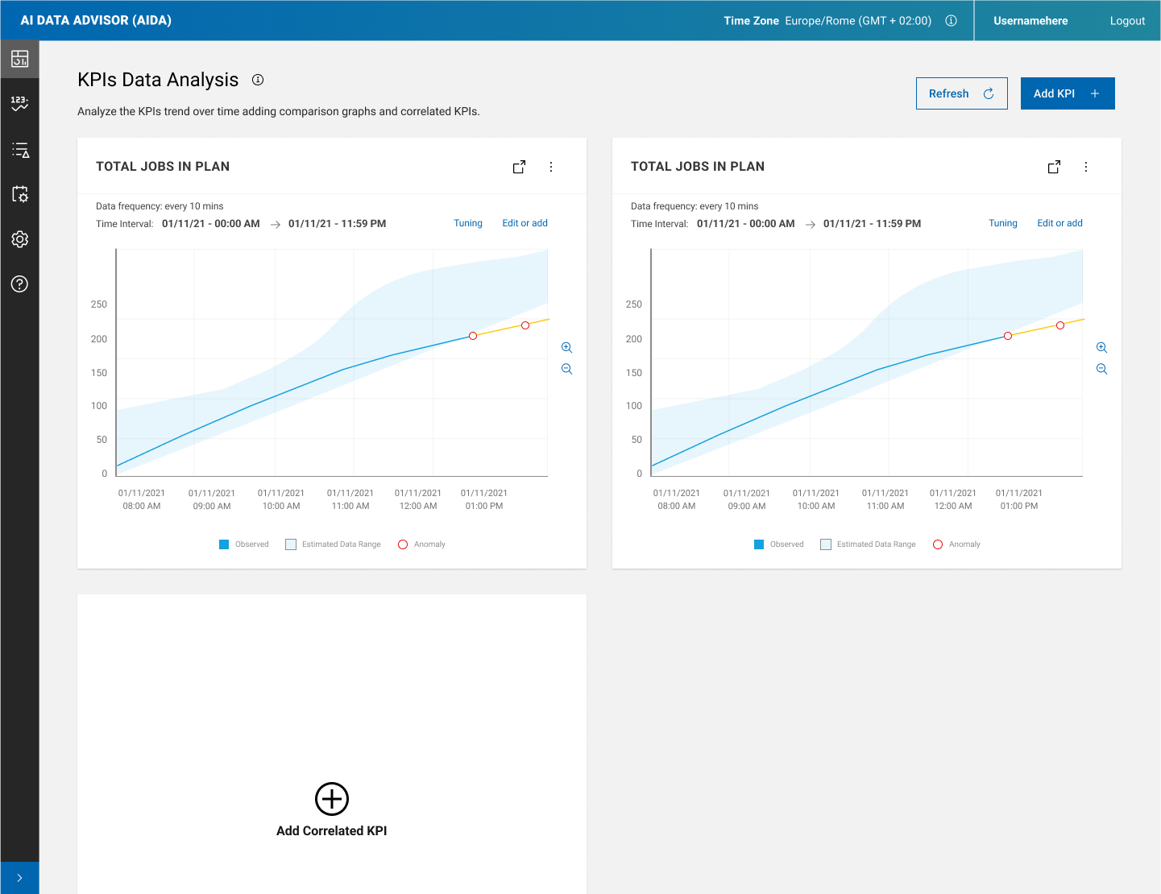Click Tuning link in the right chart
1161x894 pixels.
1002,223
